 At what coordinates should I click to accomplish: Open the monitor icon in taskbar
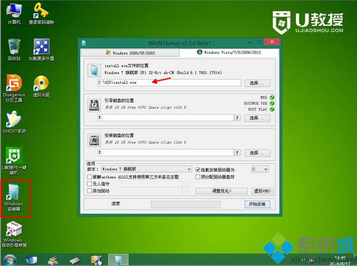click(31, 260)
